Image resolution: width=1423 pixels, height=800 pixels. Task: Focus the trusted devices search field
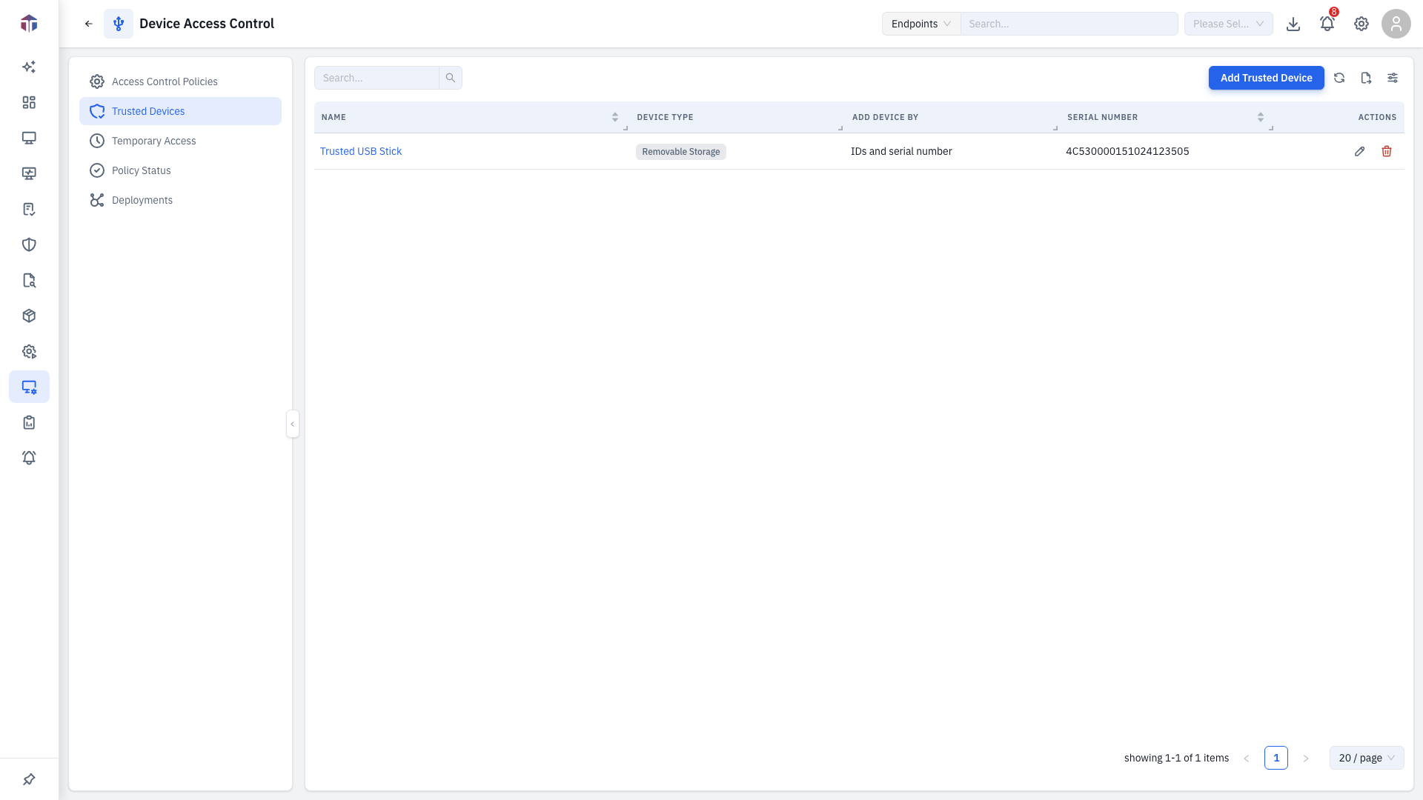pos(377,78)
